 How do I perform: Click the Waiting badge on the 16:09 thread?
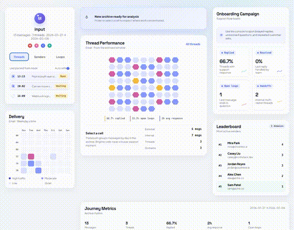(61, 96)
